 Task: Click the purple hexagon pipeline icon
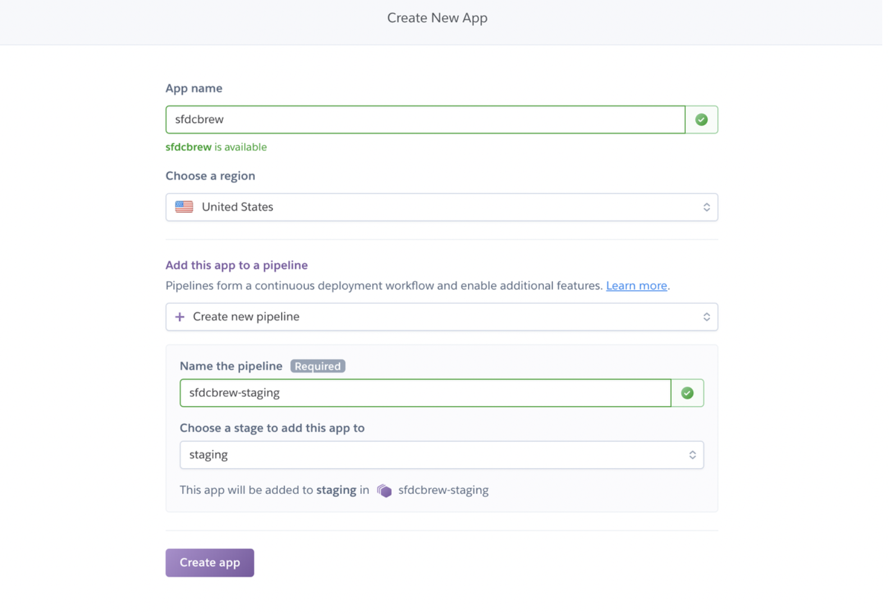[384, 491]
